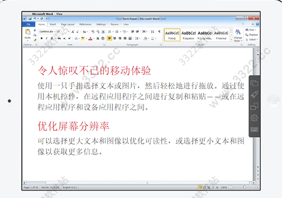Click the rocket icon in side panel
Screen dimensions: 282x198
(254, 95)
